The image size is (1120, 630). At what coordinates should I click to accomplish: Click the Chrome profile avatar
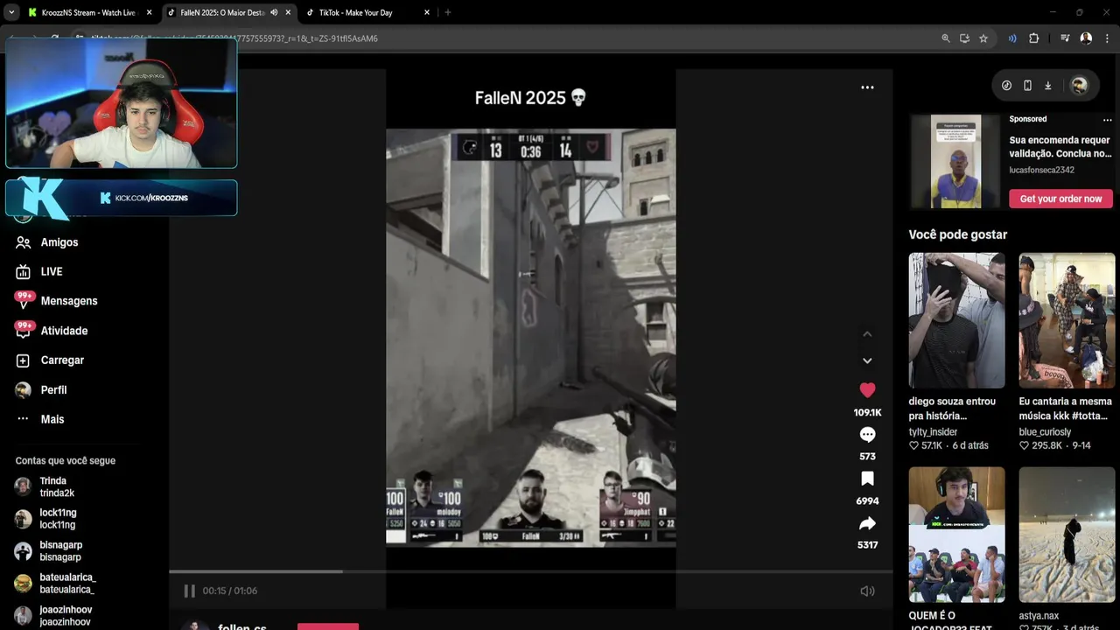point(1086,38)
